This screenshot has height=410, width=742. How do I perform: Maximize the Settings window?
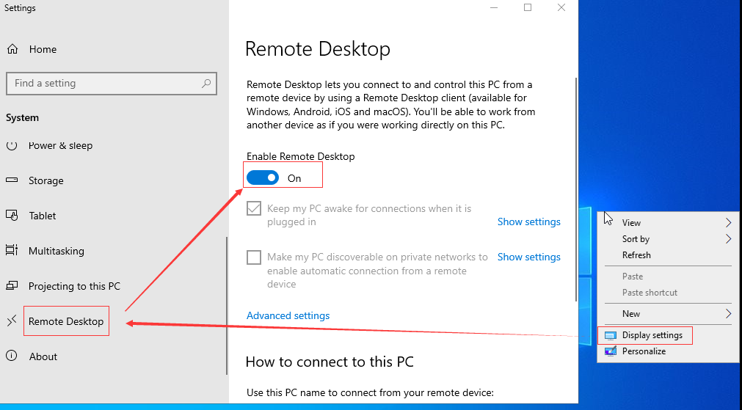[528, 7]
